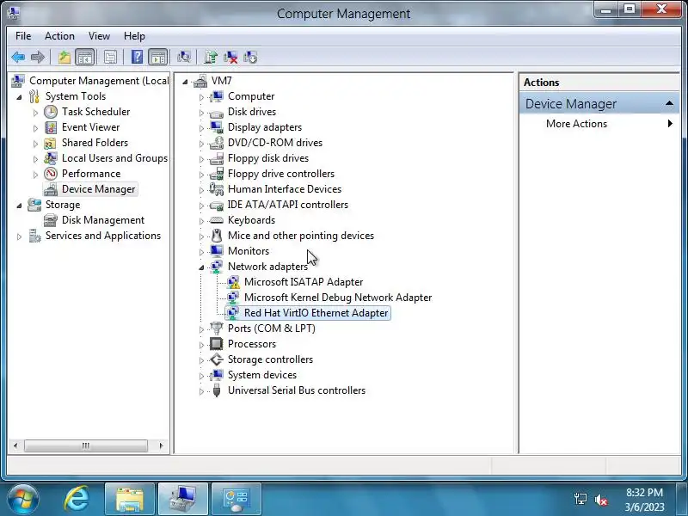The width and height of the screenshot is (688, 516).
Task: Expand the Display adapters category
Action: click(x=201, y=128)
